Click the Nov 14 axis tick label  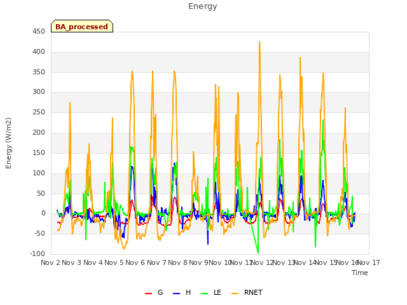click(x=305, y=262)
